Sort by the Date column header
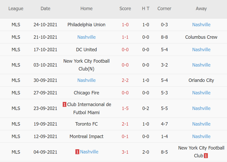The image size is (227, 162). (x=45, y=9)
